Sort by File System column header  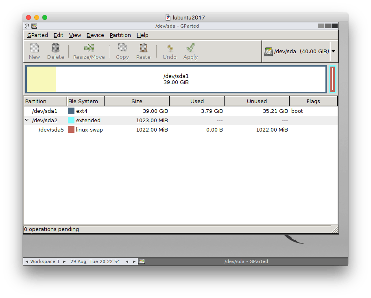pos(86,101)
